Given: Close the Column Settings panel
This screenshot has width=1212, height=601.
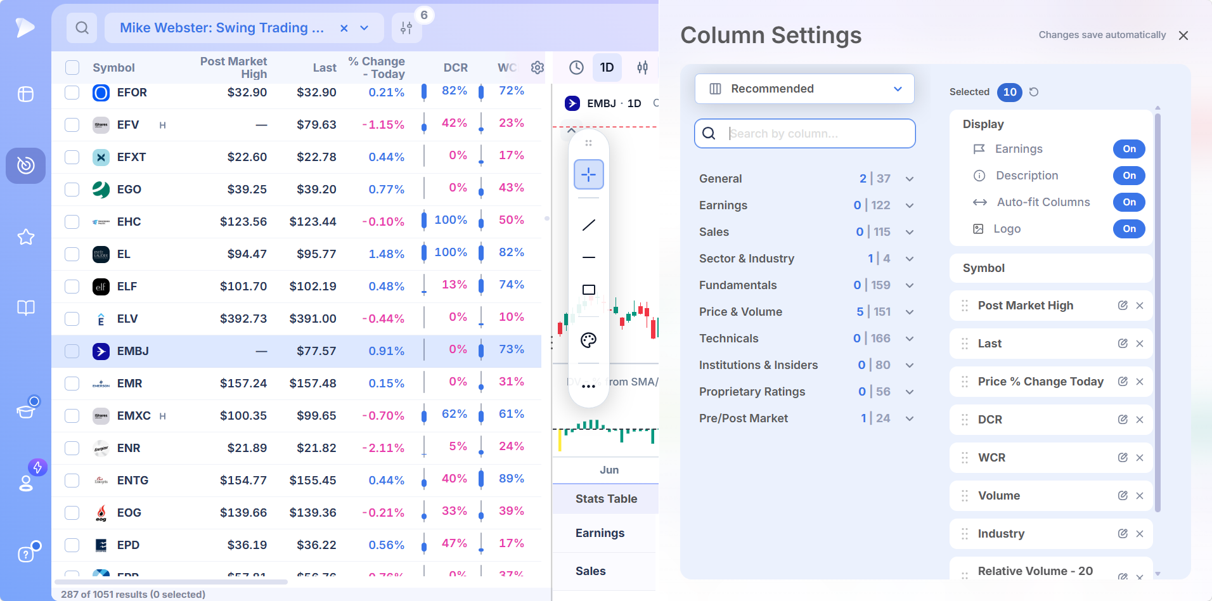Looking at the screenshot, I should click(1183, 36).
